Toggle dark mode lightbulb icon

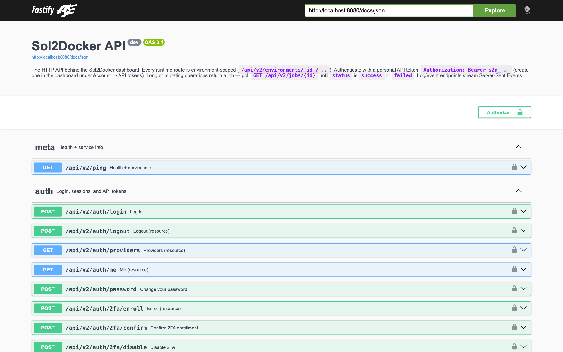[527, 10]
